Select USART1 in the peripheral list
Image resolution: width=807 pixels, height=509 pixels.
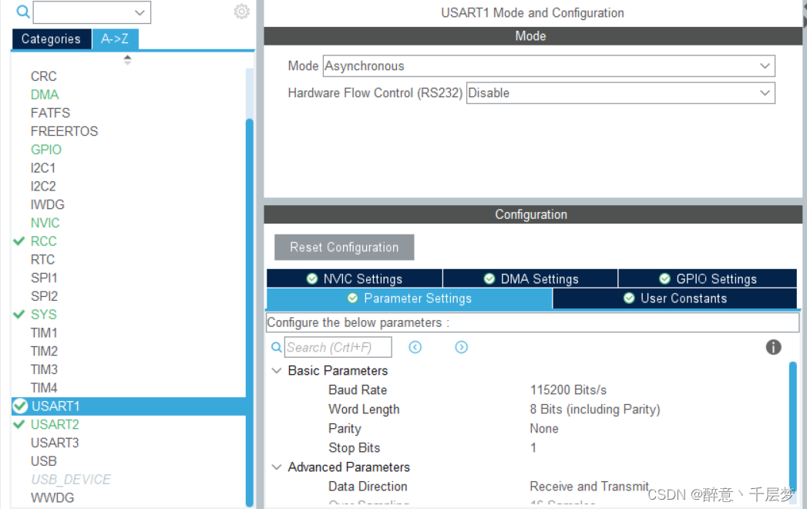[x=55, y=406]
